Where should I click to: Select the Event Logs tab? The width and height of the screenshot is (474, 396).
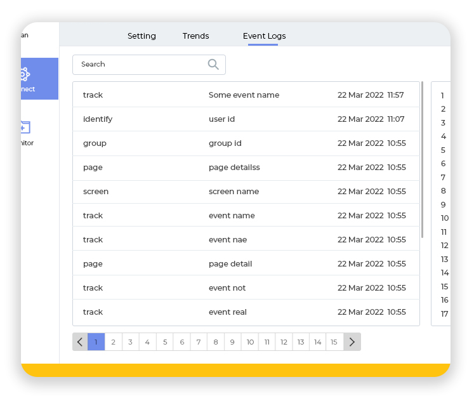[264, 36]
